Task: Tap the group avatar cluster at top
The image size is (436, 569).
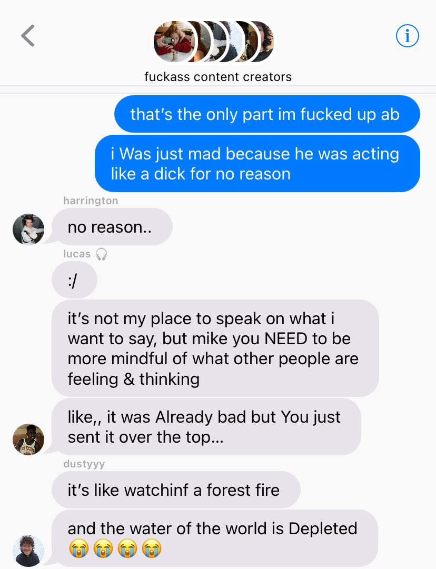Action: pos(213,42)
